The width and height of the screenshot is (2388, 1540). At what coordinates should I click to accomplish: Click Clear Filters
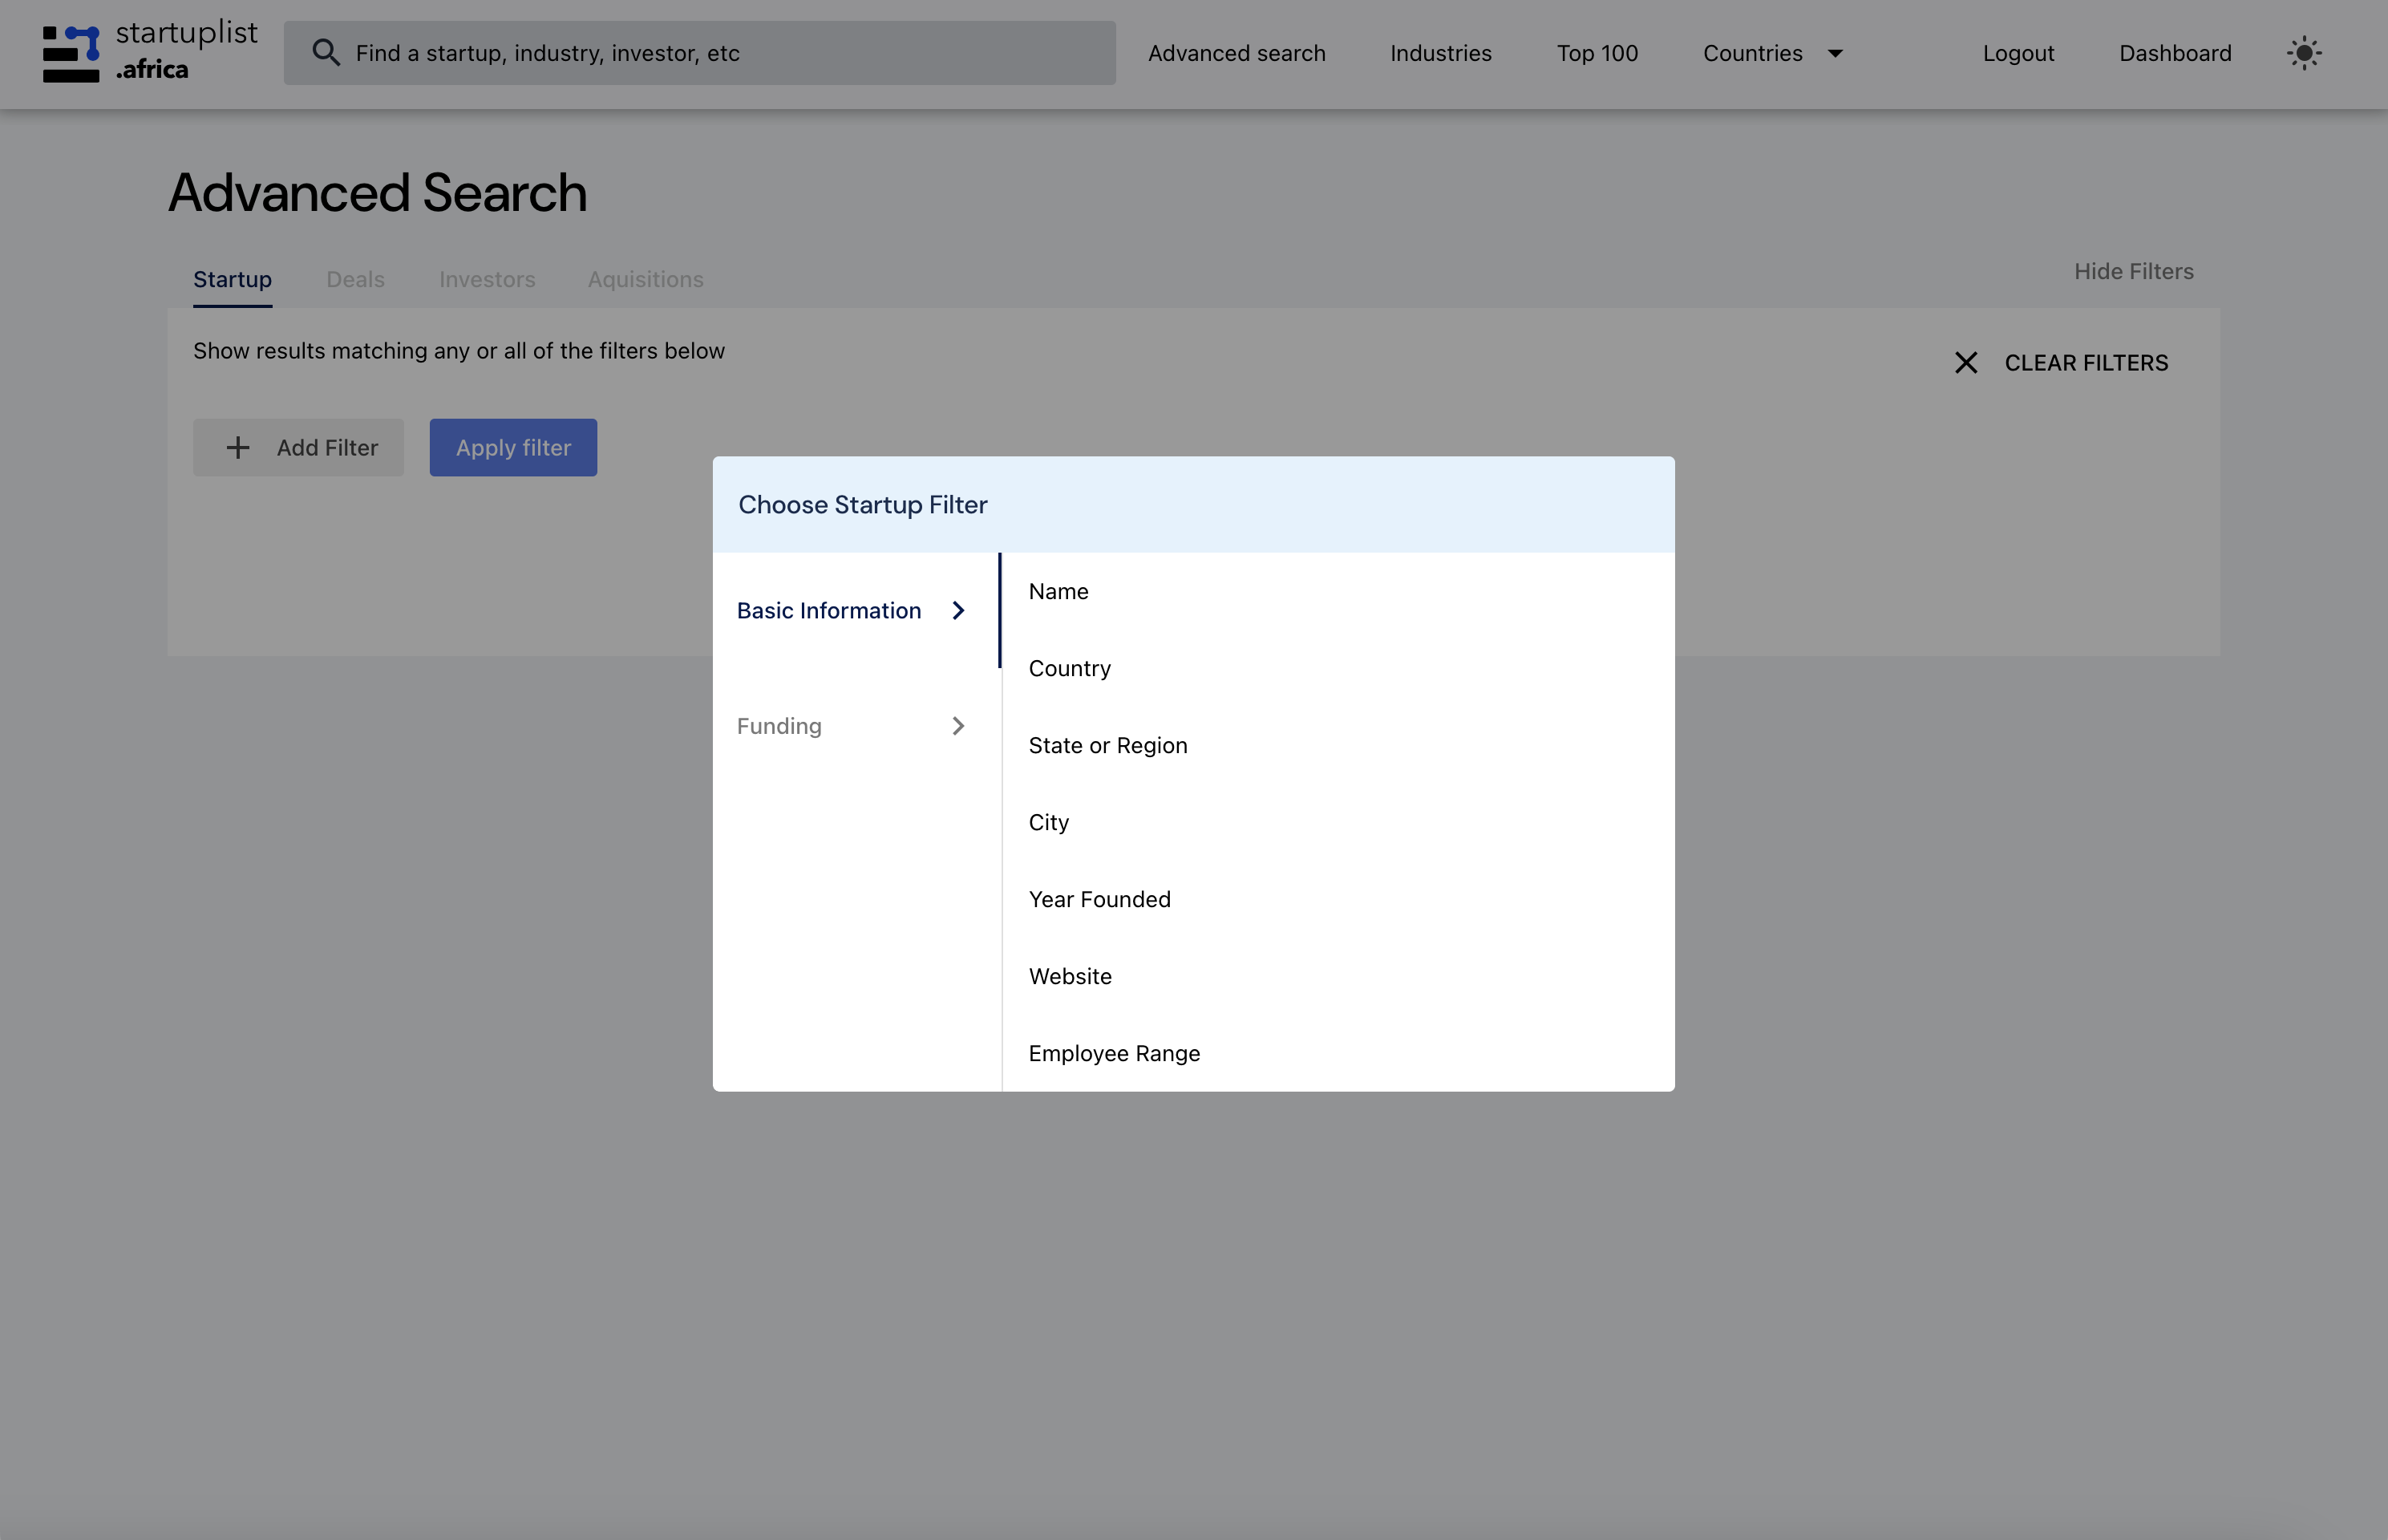coord(2086,362)
